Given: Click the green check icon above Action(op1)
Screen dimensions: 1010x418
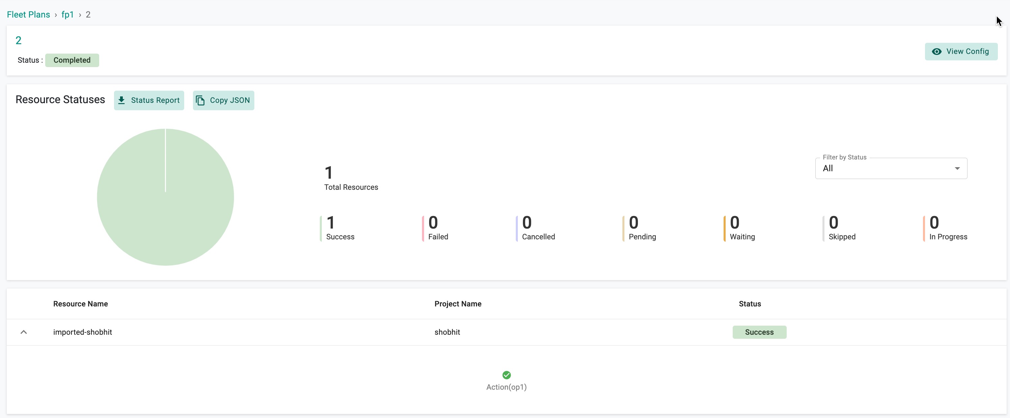Looking at the screenshot, I should coord(507,375).
